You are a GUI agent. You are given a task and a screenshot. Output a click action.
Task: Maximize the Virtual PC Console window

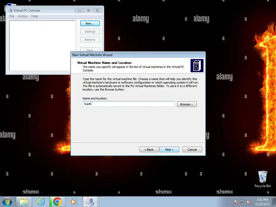coord(88,11)
